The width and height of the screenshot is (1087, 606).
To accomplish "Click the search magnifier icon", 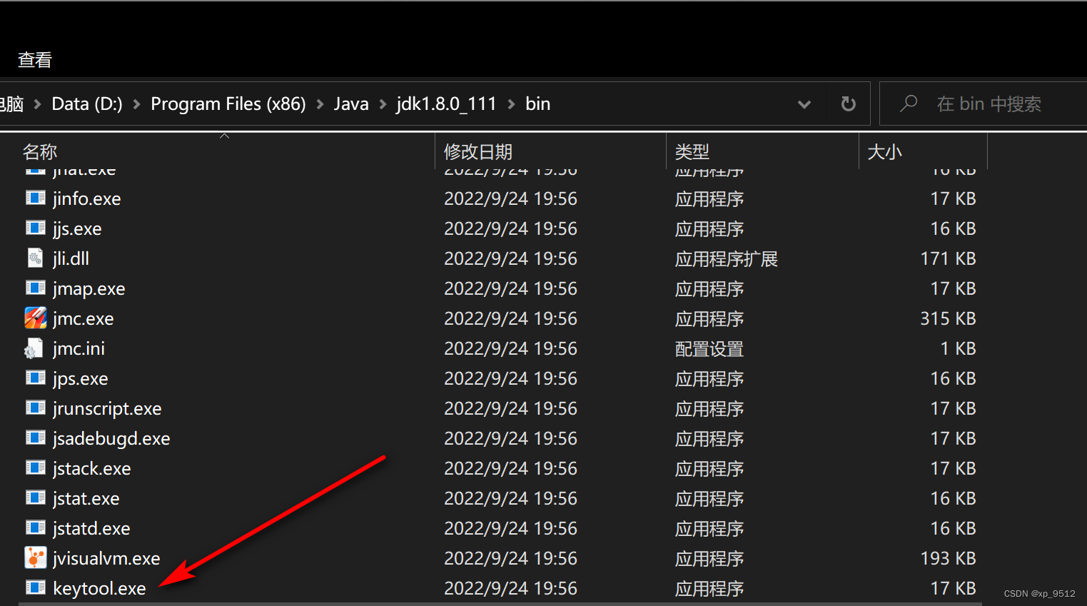I will point(909,103).
